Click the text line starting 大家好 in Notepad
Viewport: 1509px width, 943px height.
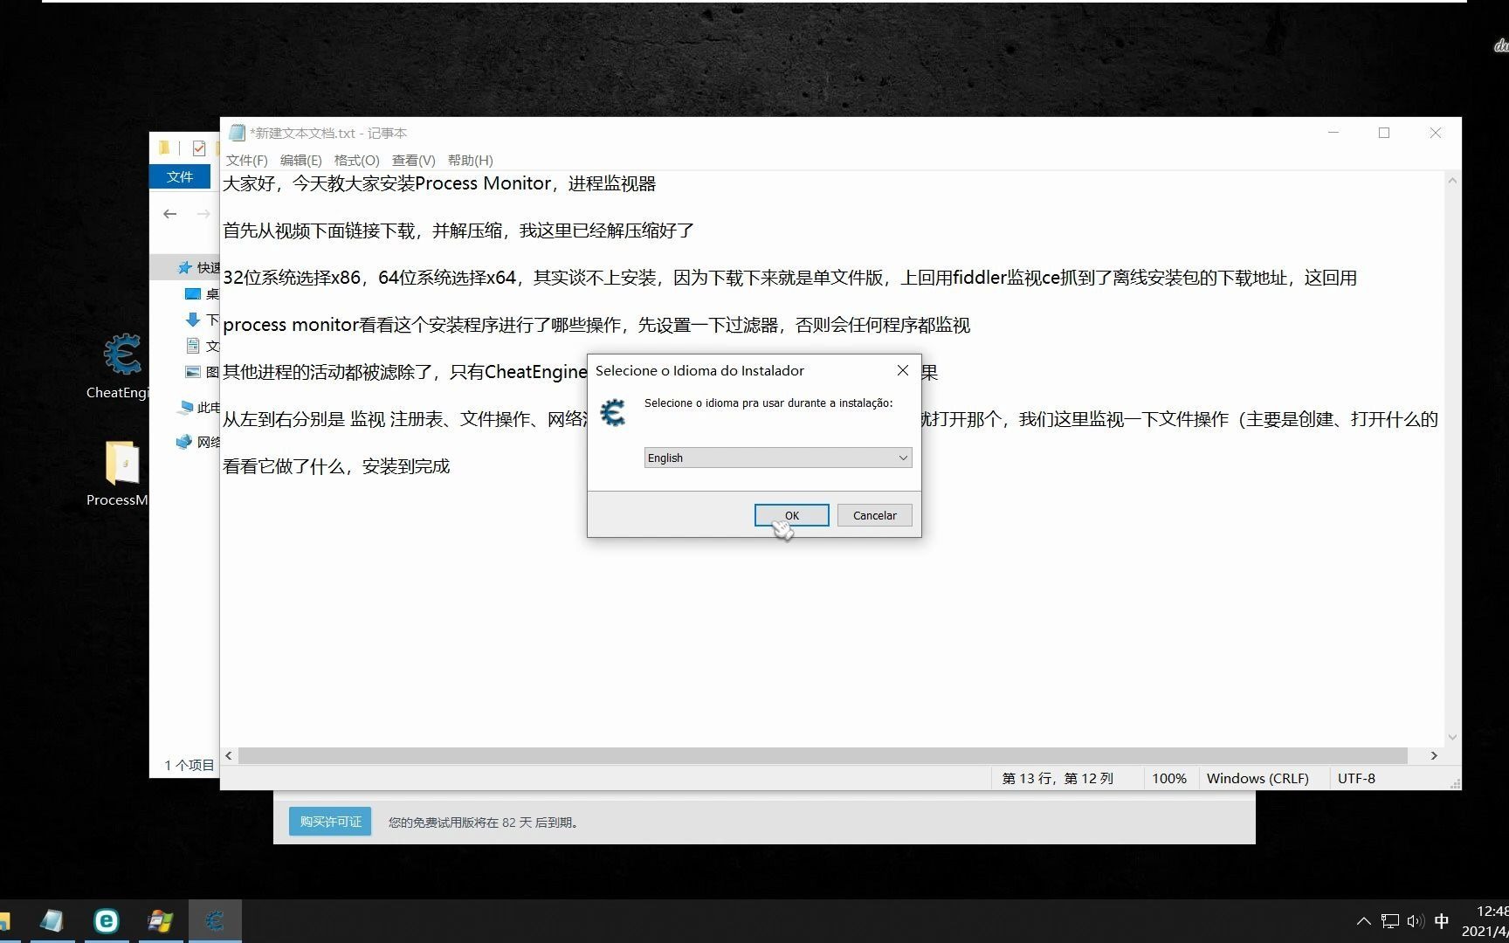pyautogui.click(x=439, y=183)
